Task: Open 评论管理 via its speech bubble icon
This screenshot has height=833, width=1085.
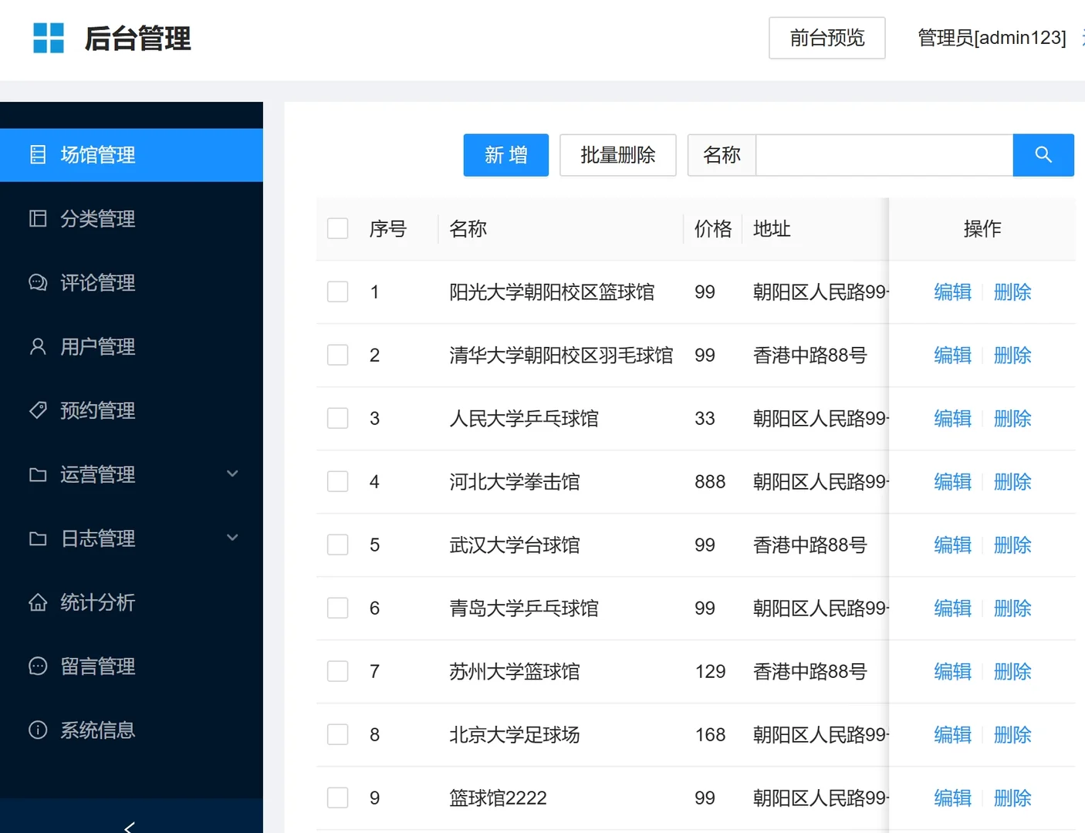Action: click(x=38, y=282)
